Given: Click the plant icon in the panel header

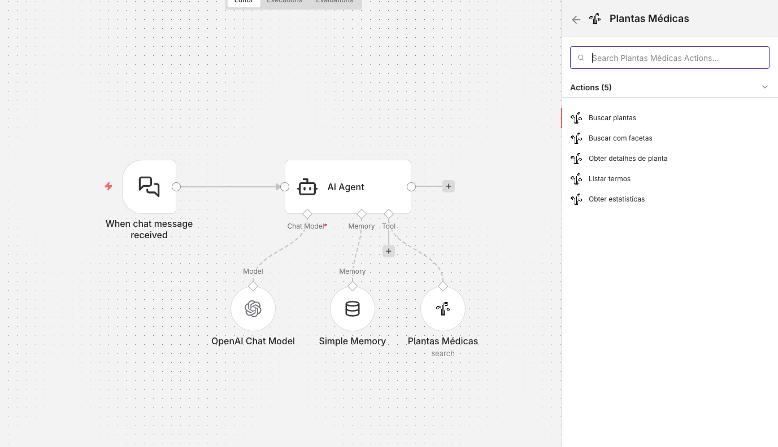Looking at the screenshot, I should point(595,19).
